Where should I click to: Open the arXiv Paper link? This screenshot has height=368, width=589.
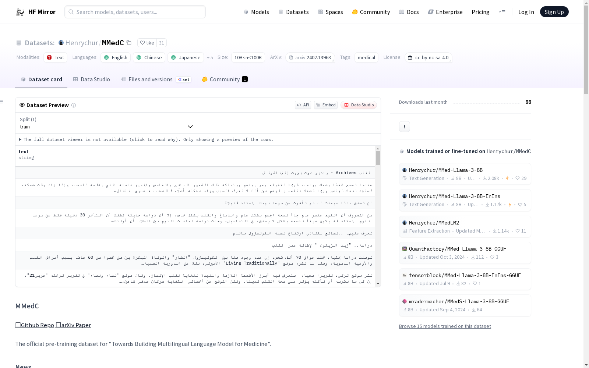coord(73,325)
